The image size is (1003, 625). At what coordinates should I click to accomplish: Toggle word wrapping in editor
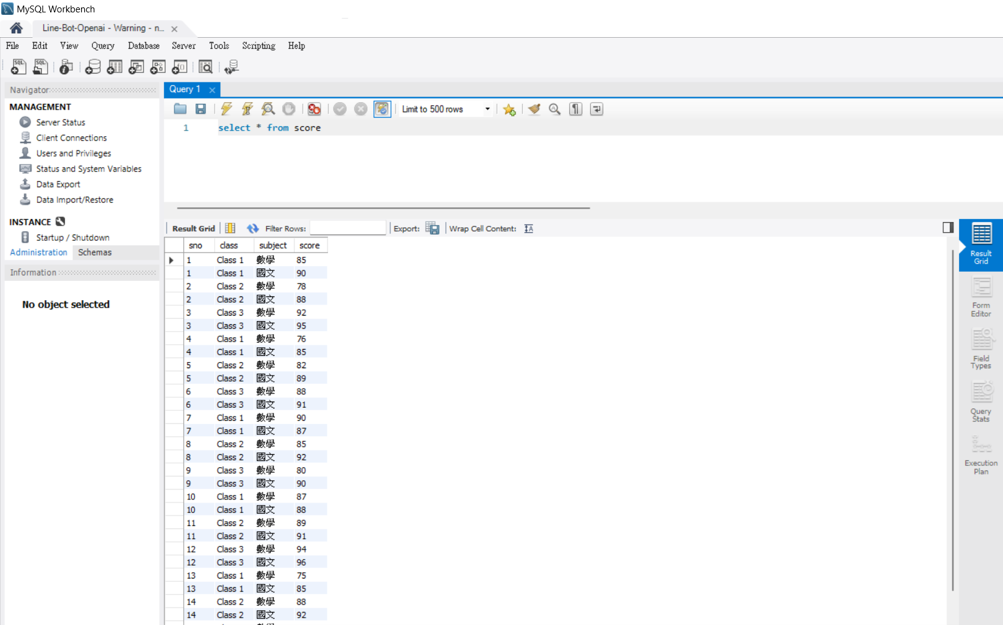coord(596,109)
